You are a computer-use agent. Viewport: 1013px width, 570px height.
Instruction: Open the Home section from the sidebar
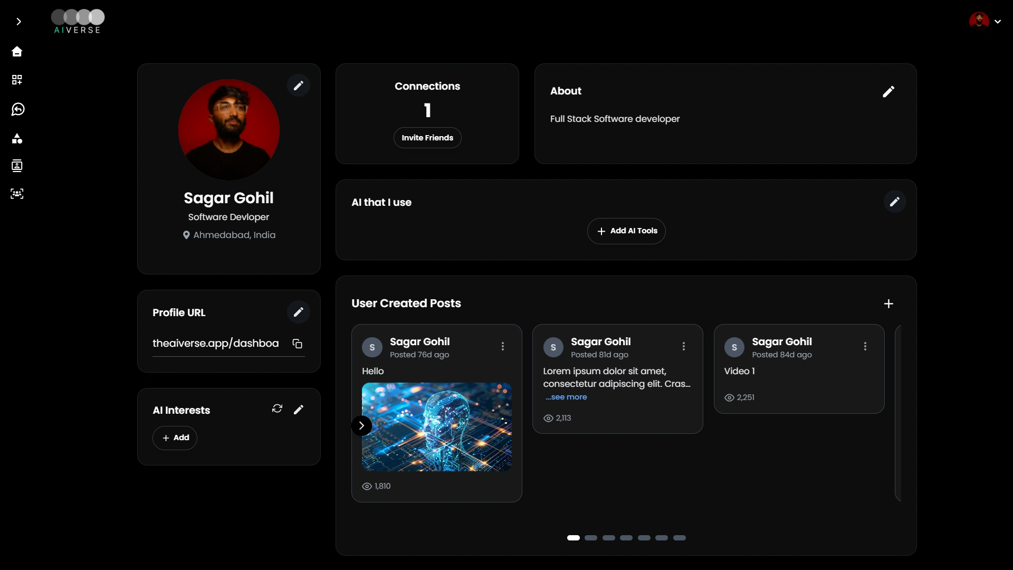point(17,51)
